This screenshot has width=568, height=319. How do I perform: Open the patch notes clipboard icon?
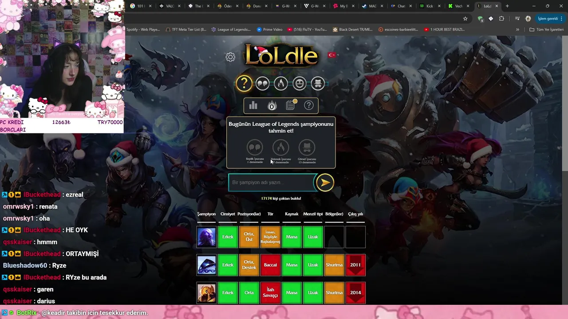[x=291, y=105]
